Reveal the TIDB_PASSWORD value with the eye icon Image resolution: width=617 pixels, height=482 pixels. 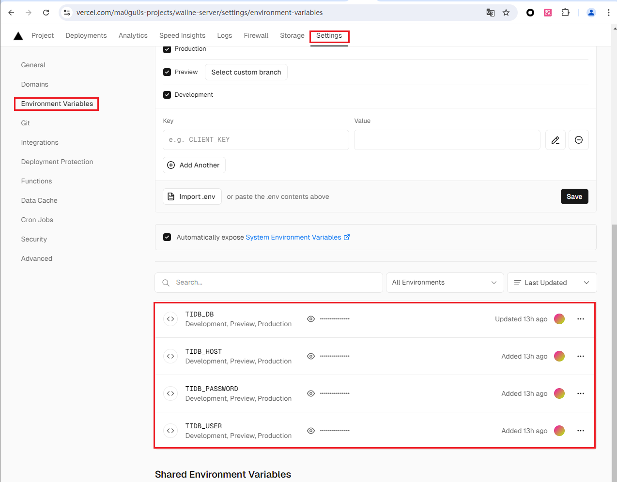click(311, 393)
